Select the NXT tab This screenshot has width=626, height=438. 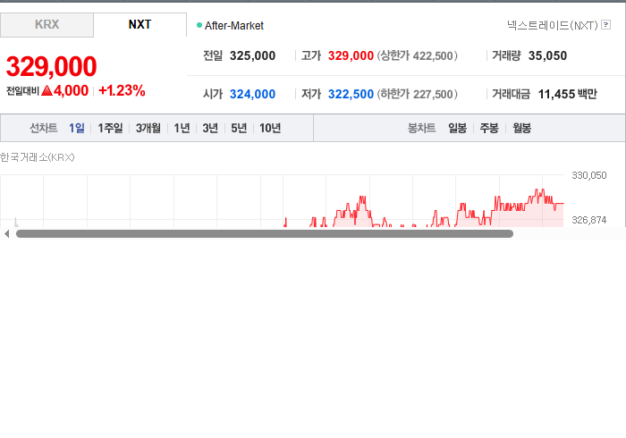click(x=140, y=25)
